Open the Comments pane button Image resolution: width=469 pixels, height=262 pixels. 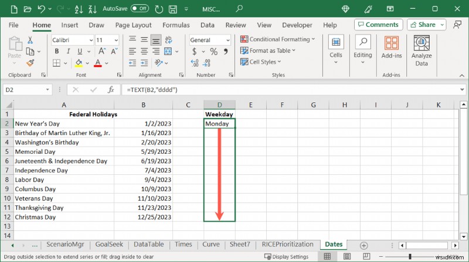[x=378, y=25]
